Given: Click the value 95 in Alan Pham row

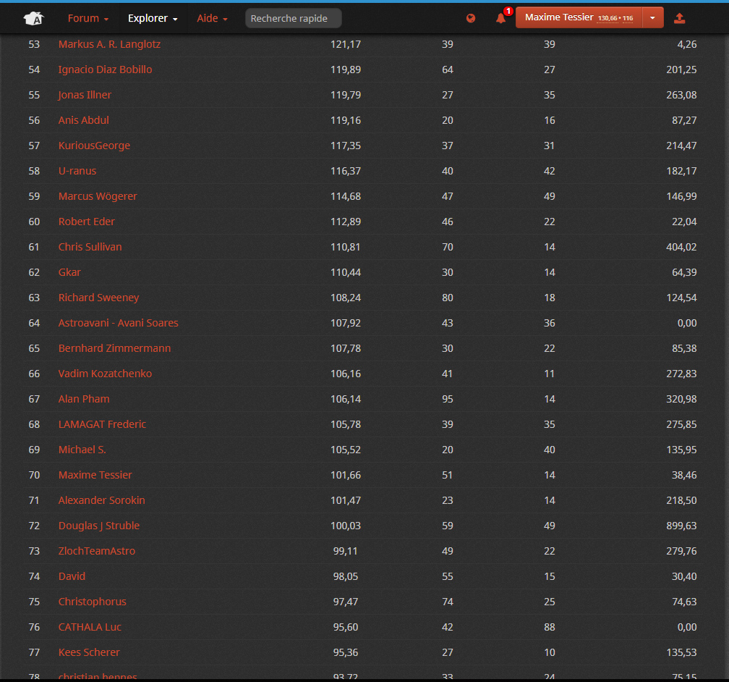Looking at the screenshot, I should click(447, 399).
